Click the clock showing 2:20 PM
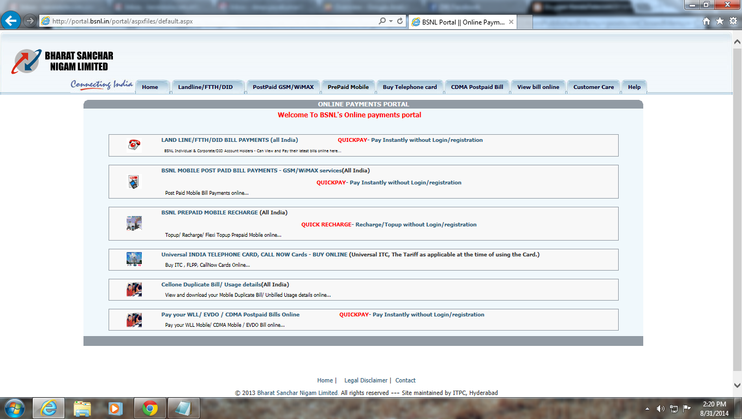 (x=714, y=404)
